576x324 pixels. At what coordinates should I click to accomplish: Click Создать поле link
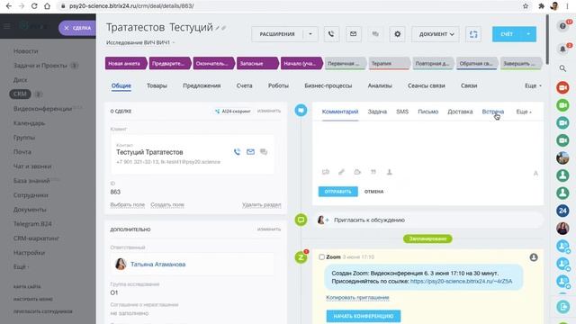pyautogui.click(x=167, y=204)
